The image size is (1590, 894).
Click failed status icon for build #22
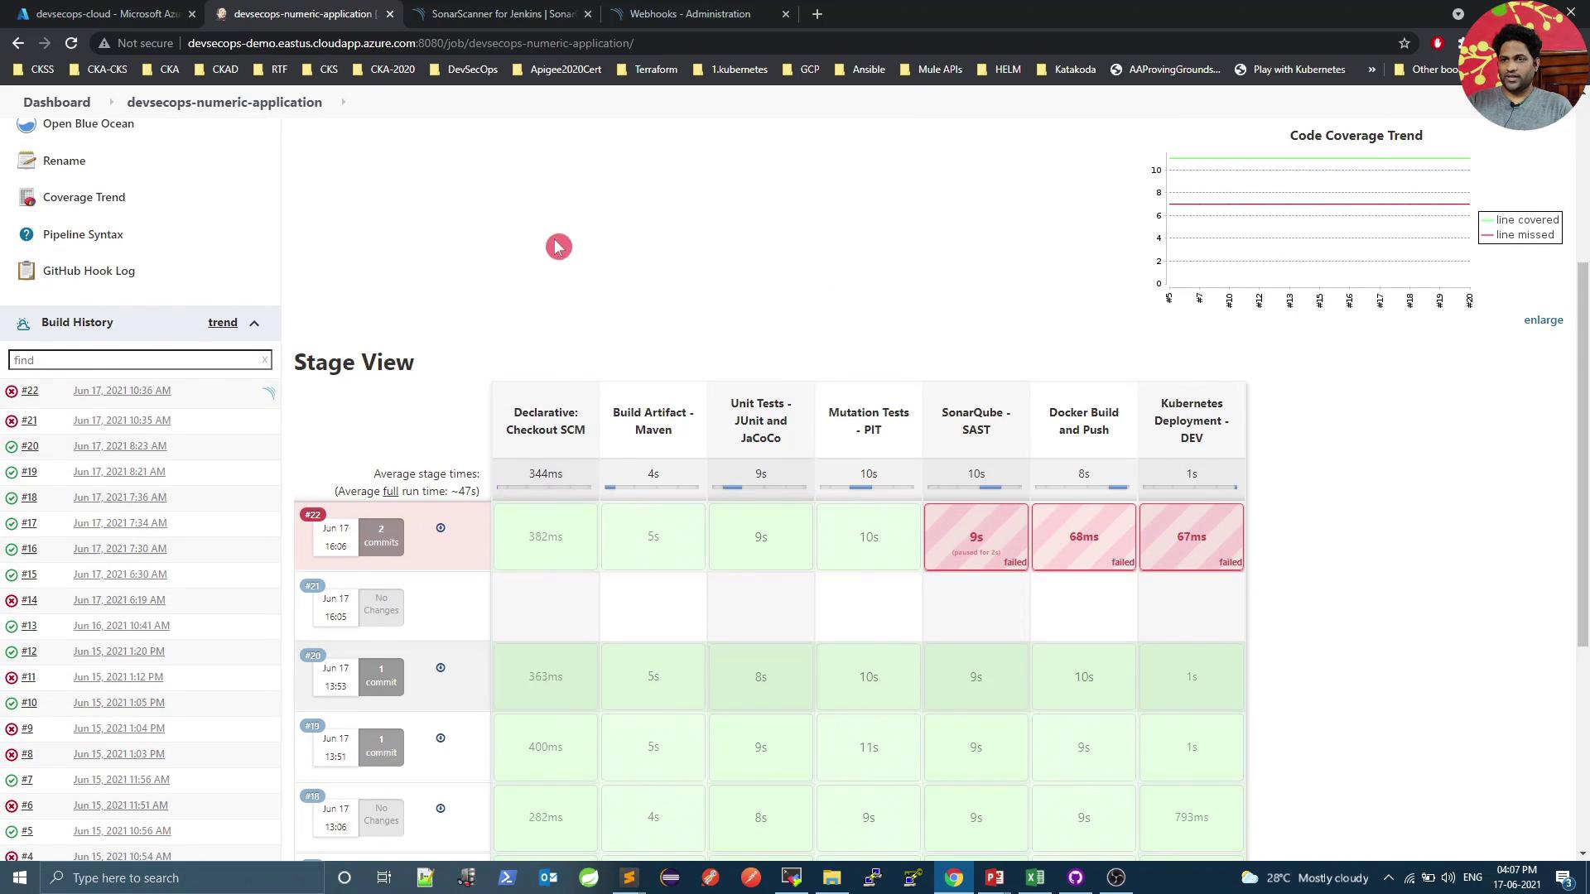click(x=12, y=392)
